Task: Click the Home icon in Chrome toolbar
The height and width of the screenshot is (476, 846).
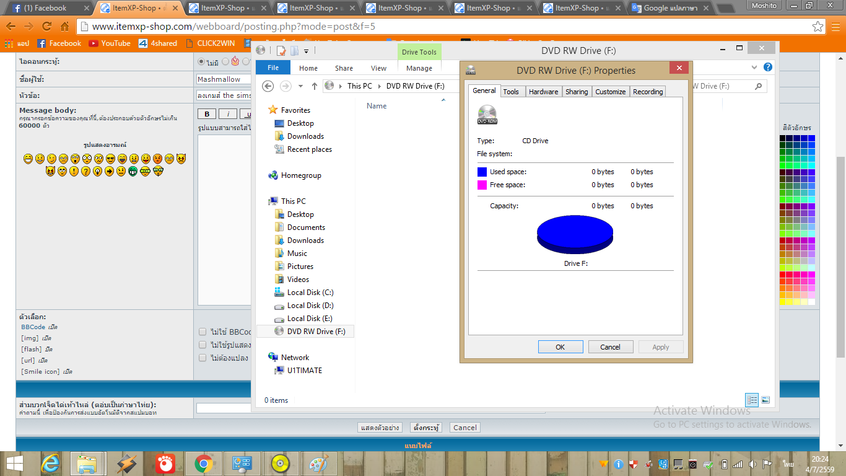Action: 65,27
